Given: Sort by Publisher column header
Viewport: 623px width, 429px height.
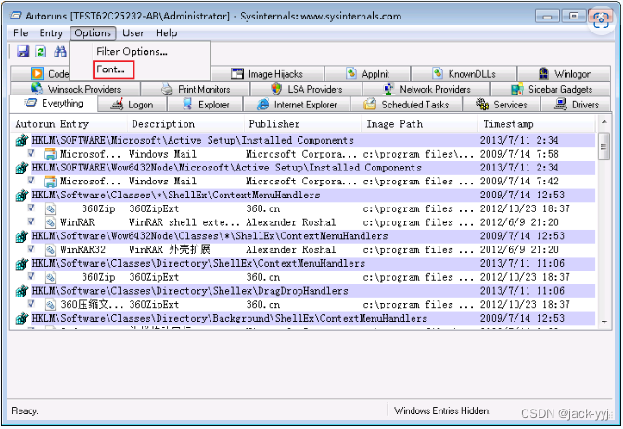Looking at the screenshot, I should pos(302,124).
